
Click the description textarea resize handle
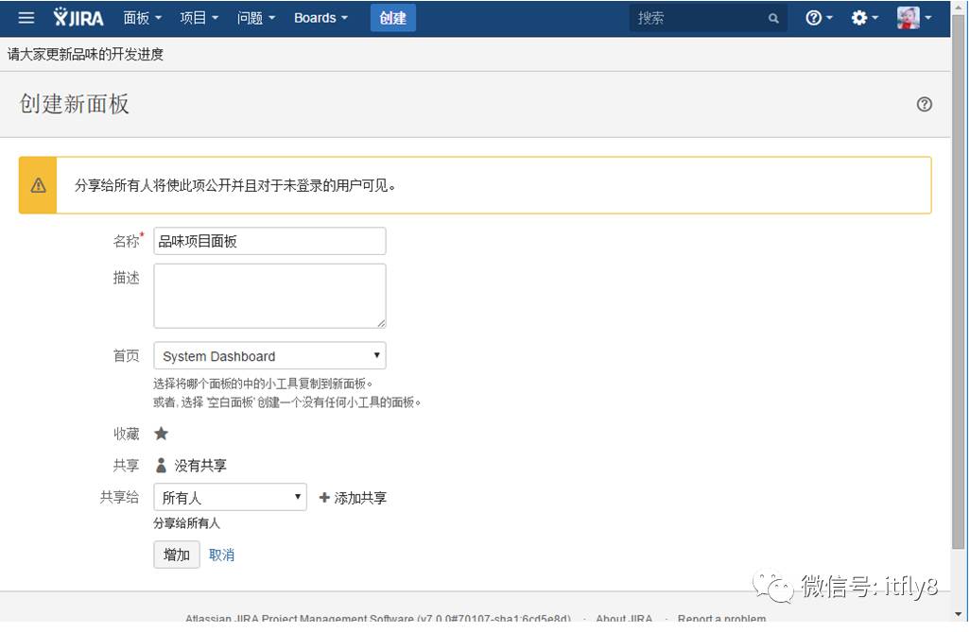click(x=381, y=323)
